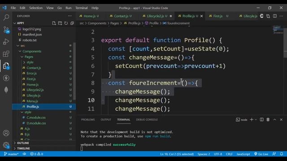Collapse the APP1 root folder

(x=21, y=23)
